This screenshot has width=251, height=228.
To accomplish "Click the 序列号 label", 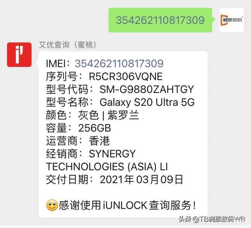I will coord(62,76).
